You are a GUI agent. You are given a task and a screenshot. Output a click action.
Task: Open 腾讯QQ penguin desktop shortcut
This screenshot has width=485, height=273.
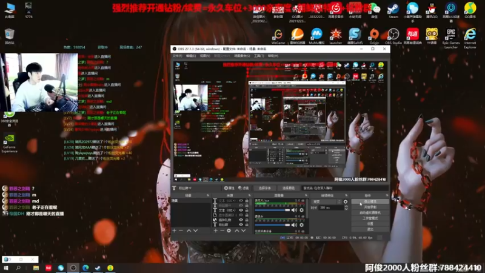click(x=432, y=10)
